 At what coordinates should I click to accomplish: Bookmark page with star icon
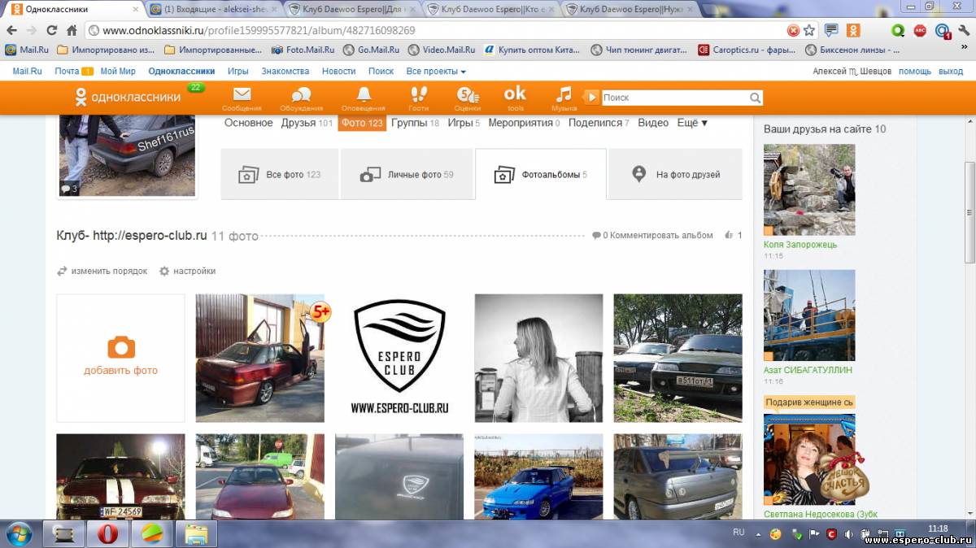click(809, 30)
